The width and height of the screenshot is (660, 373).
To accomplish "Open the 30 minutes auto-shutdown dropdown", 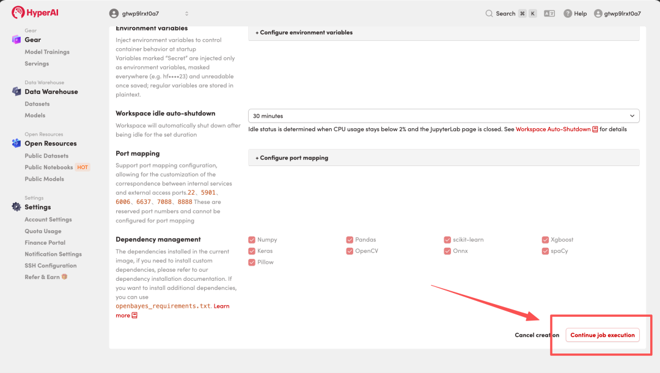I will pos(444,115).
